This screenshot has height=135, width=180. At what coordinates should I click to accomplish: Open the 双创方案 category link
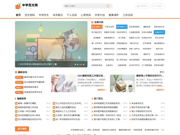coord(134,54)
